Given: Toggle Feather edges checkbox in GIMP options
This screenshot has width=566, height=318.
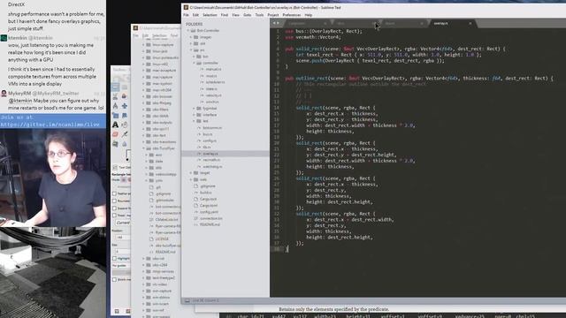Looking at the screenshot, I should coord(114,193).
